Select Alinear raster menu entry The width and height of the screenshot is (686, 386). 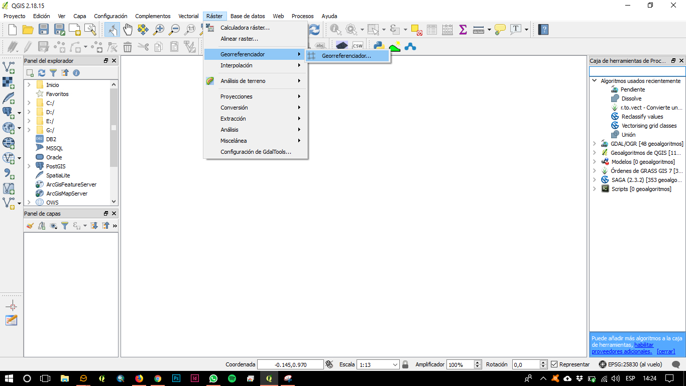(256, 39)
